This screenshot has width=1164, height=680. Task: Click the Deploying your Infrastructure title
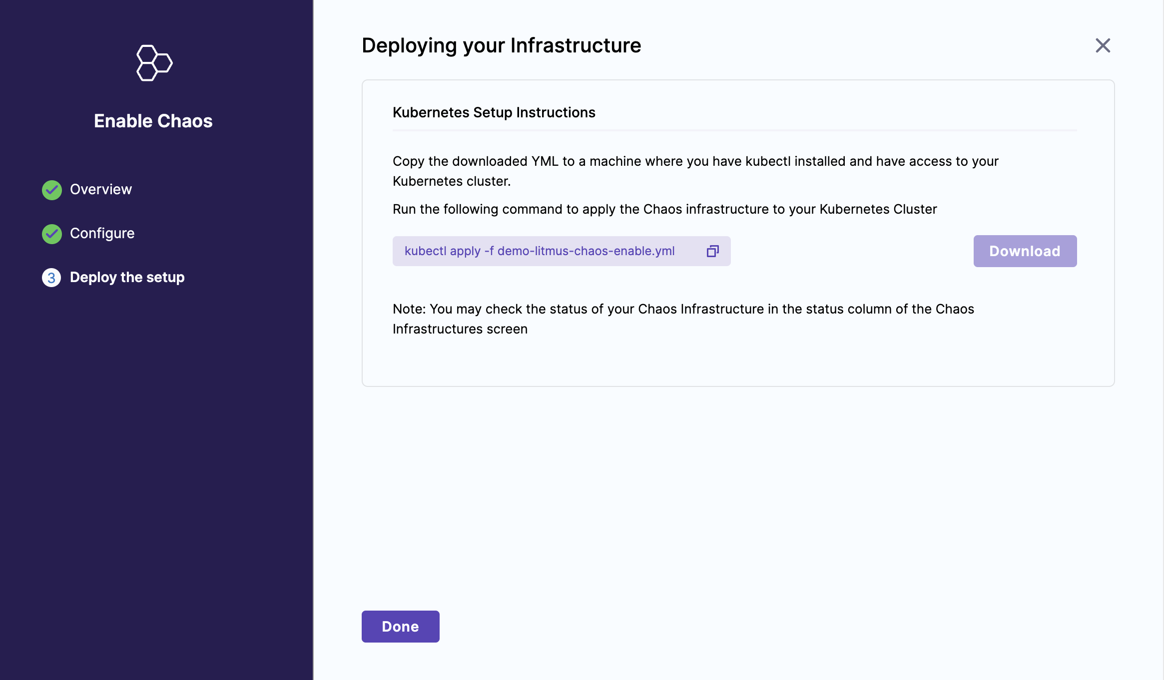point(501,46)
